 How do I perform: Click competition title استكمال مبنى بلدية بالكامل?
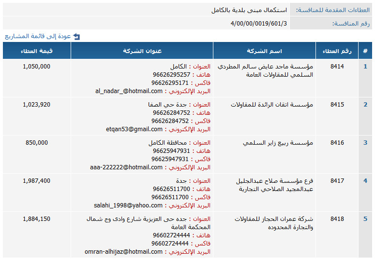[x=249, y=10]
